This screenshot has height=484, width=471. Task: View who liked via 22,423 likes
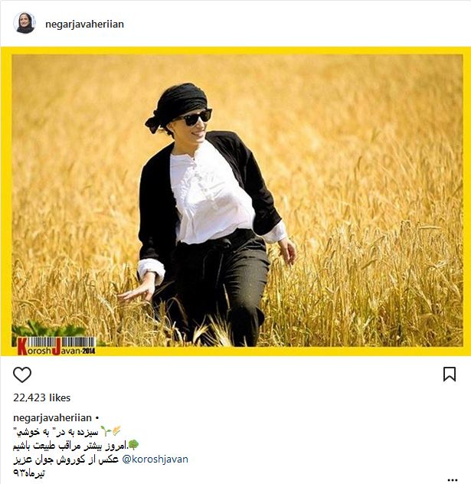41,397
